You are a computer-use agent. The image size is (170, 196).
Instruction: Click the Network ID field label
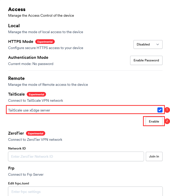[17, 148]
